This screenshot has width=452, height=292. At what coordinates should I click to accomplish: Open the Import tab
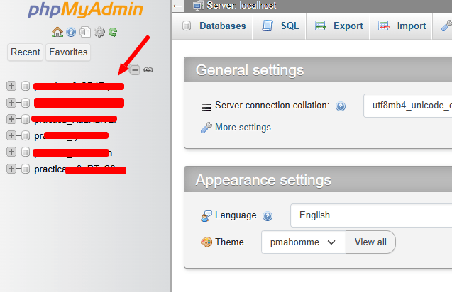[x=402, y=26]
